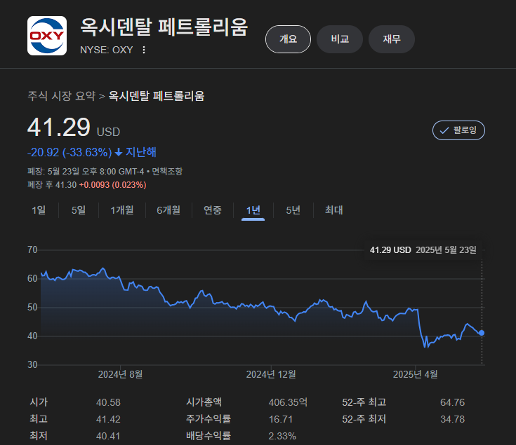
Task: Switch chart range to 5년
Action: (x=293, y=210)
